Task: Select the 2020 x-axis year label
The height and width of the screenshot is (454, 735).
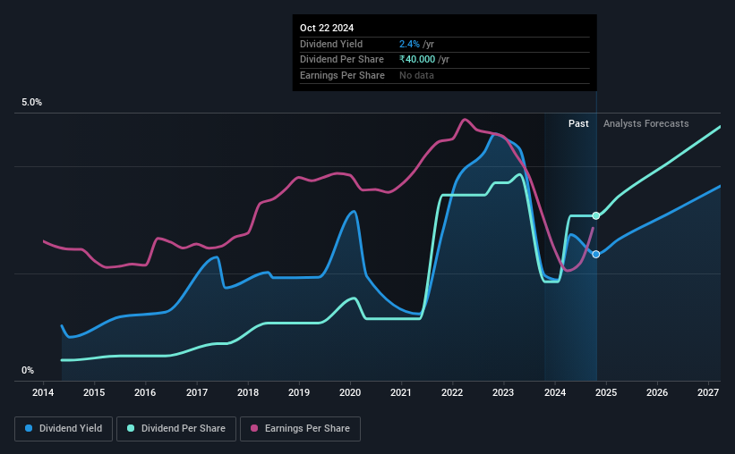Action: 350,392
